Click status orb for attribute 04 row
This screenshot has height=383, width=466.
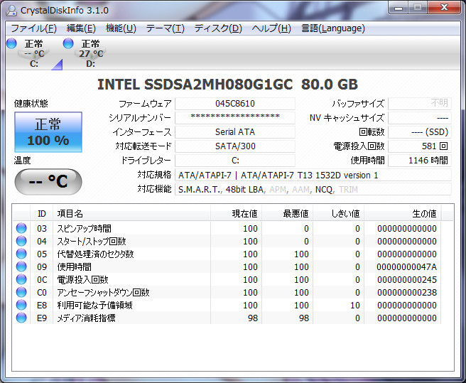tap(21, 241)
